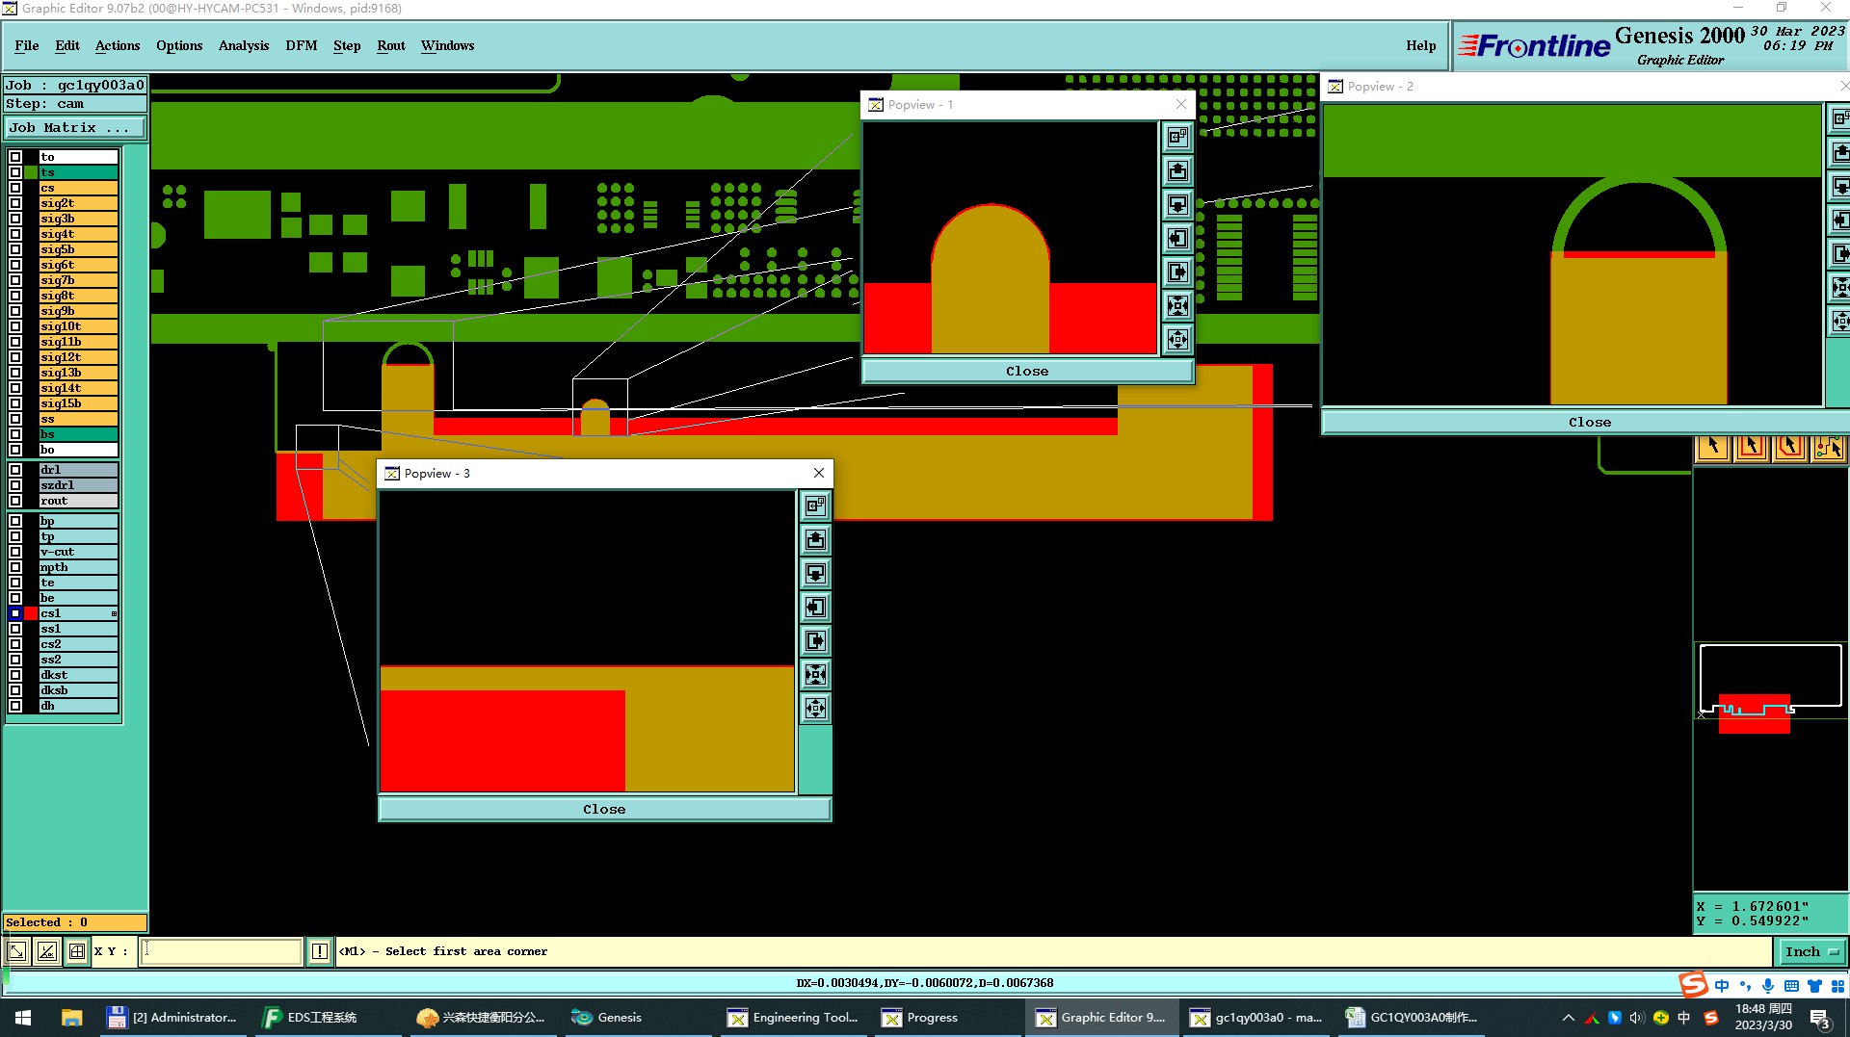This screenshot has width=1850, height=1037.
Task: Open the Step menu
Action: pos(347,45)
